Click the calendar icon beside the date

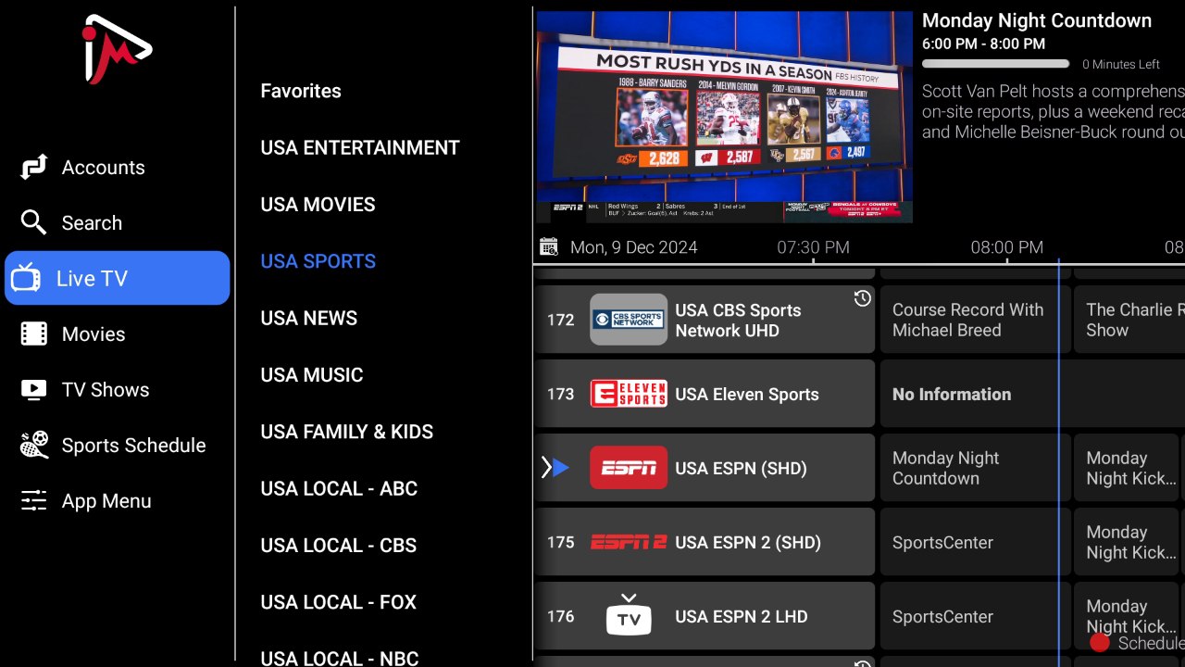[549, 247]
